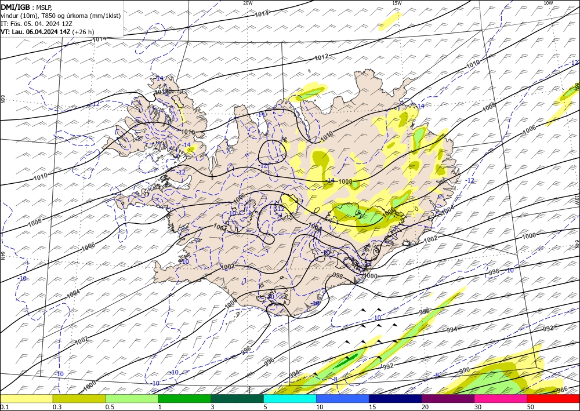Screen dimensions: 580x411
Task: Click the red 50+ legend swatch
Action: click(x=553, y=399)
